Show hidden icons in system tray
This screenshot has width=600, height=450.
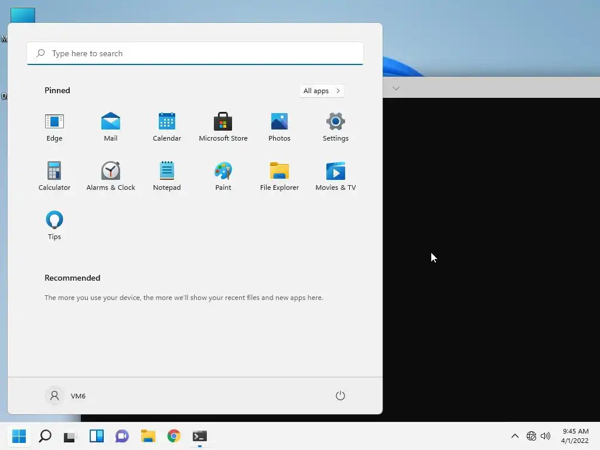tap(515, 436)
